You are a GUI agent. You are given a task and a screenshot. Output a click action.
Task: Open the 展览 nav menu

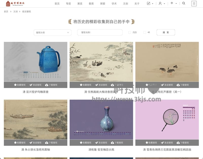click(x=80, y=4)
